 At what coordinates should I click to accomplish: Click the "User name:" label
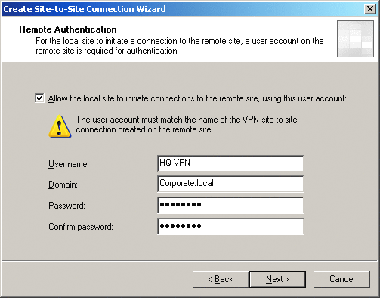click(69, 164)
